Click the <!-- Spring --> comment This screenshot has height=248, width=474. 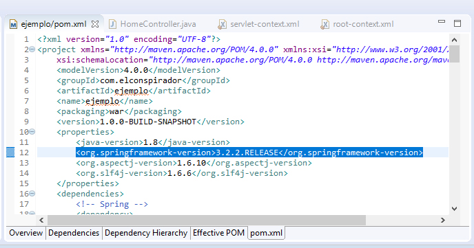(112, 204)
